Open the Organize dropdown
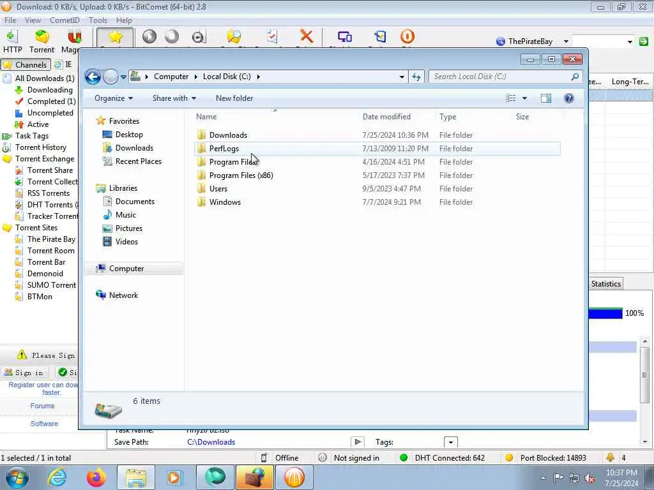This screenshot has height=490, width=654. [114, 98]
